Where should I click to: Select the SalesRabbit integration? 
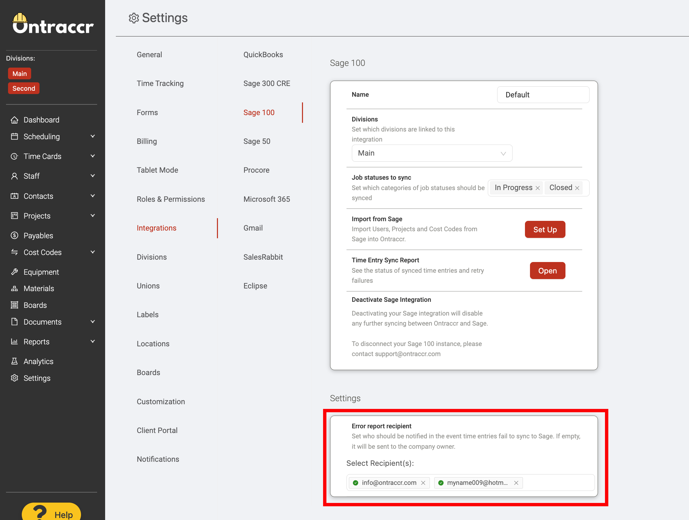263,257
